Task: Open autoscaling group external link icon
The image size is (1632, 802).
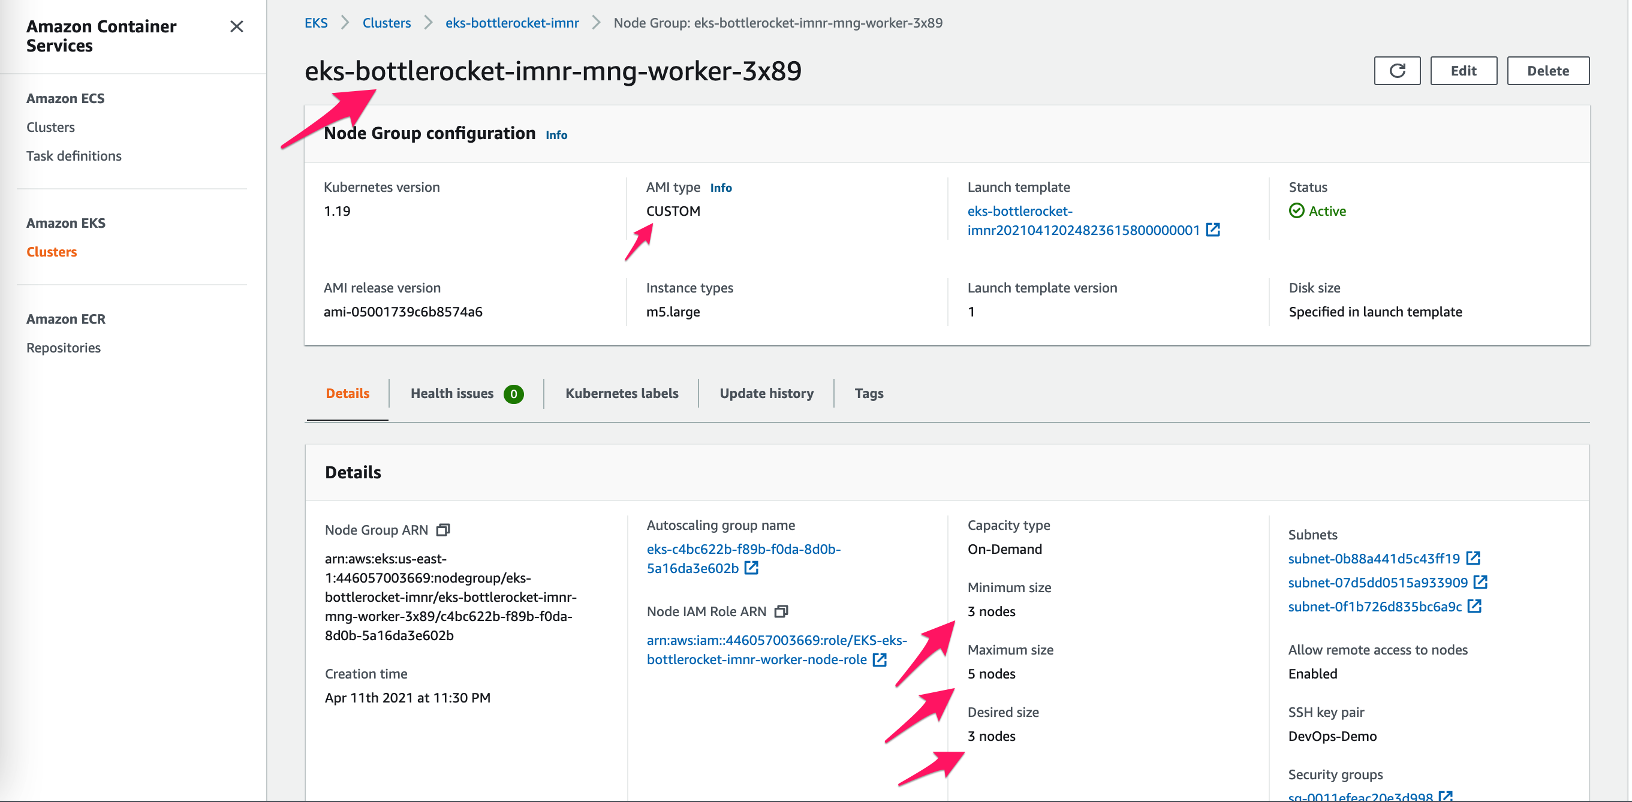Action: (x=751, y=568)
